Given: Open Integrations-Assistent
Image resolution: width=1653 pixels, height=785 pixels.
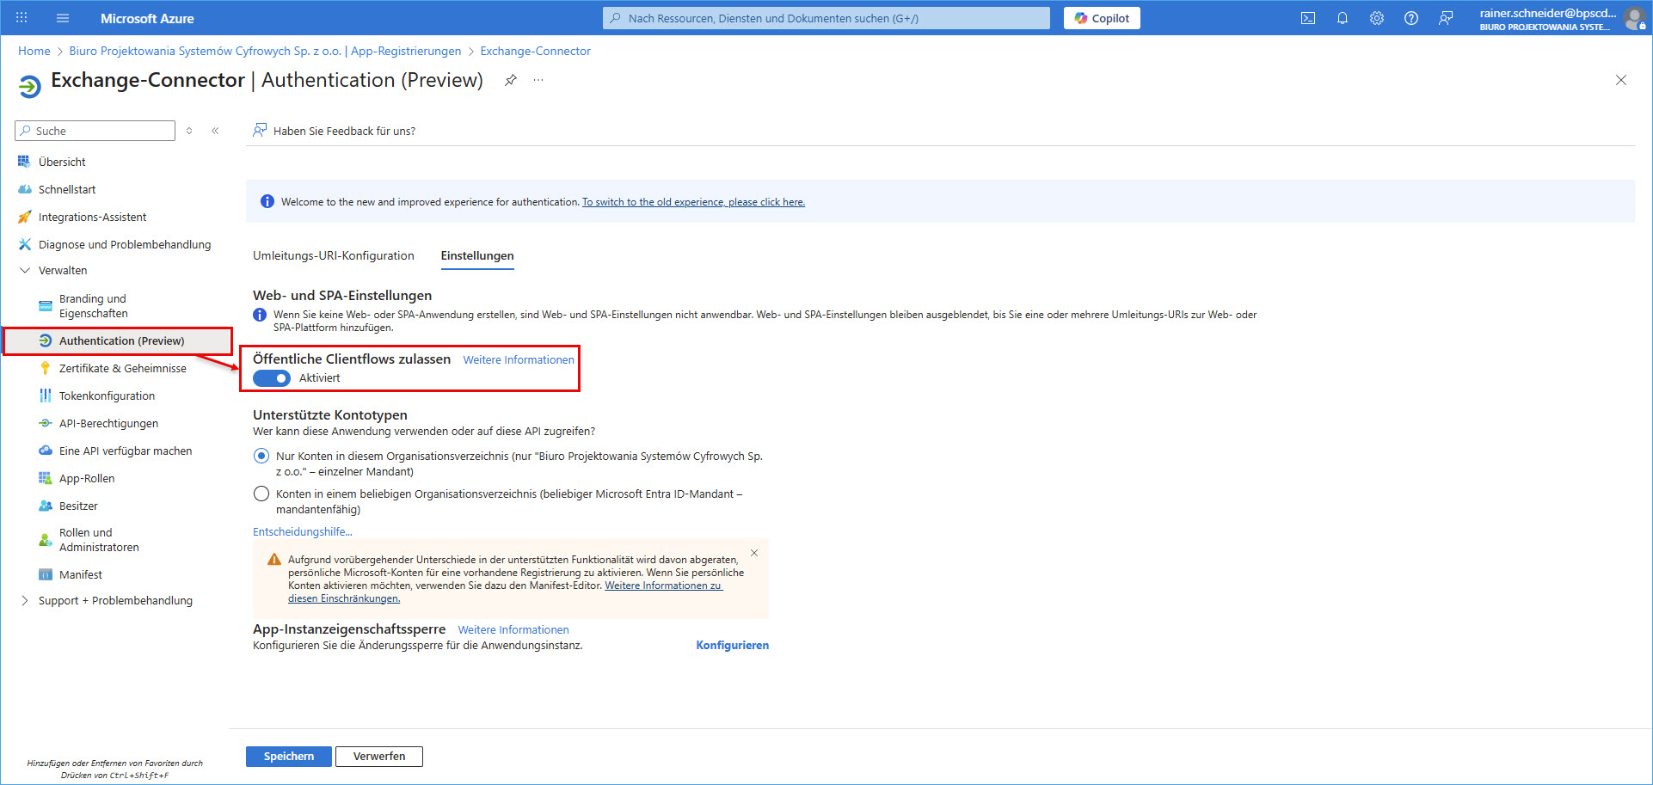Looking at the screenshot, I should tap(92, 217).
